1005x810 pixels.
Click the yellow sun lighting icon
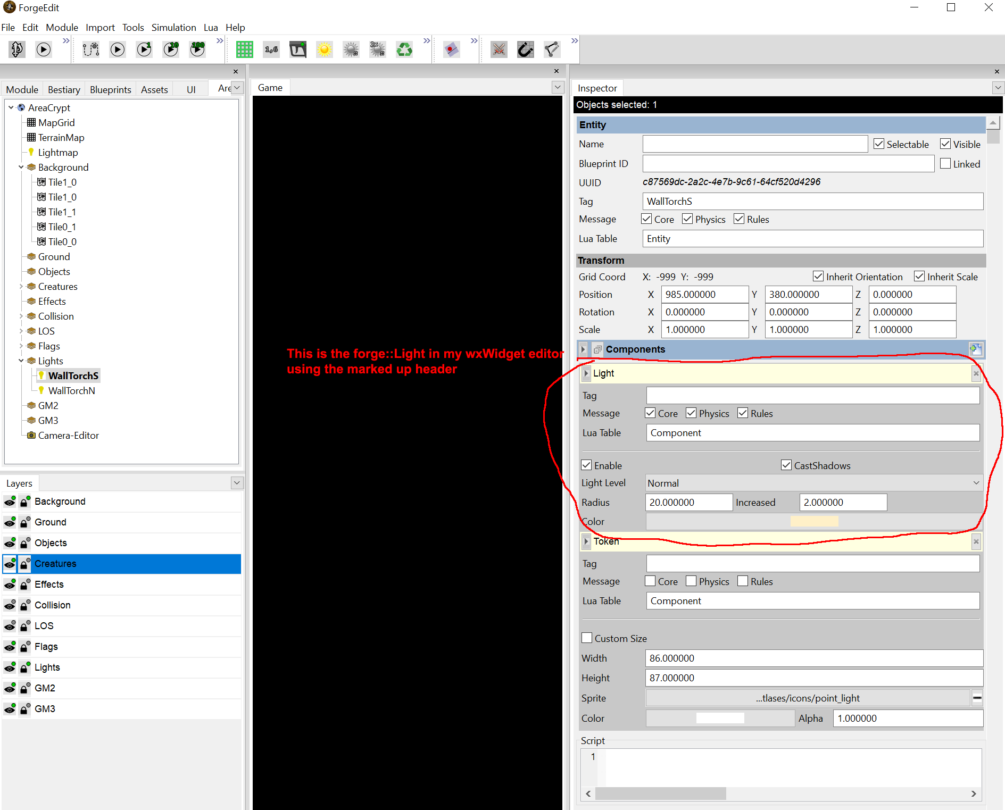coord(325,49)
